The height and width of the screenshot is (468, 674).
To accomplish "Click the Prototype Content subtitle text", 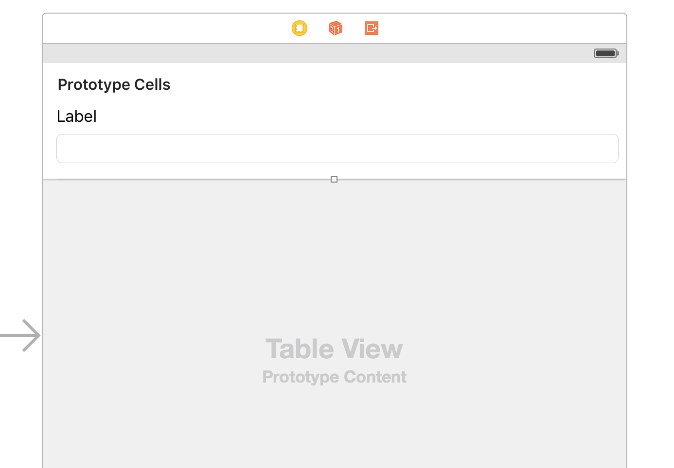I will coord(334,377).
